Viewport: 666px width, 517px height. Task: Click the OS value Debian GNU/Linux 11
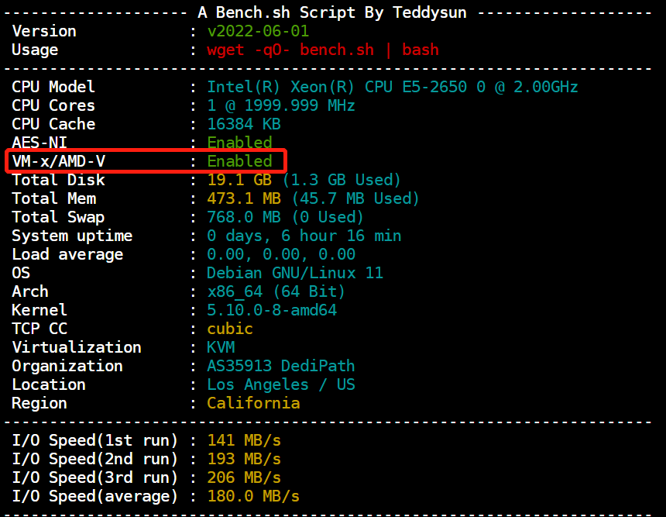tap(294, 273)
